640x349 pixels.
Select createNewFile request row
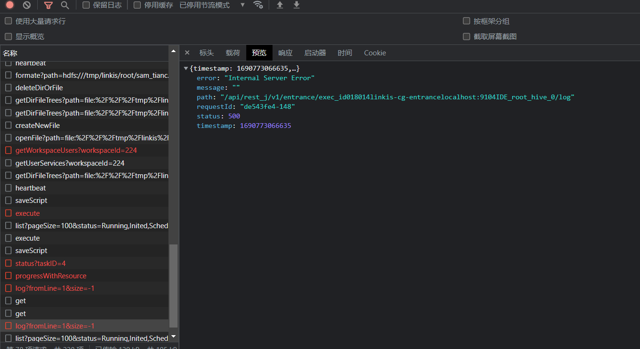[x=84, y=126]
